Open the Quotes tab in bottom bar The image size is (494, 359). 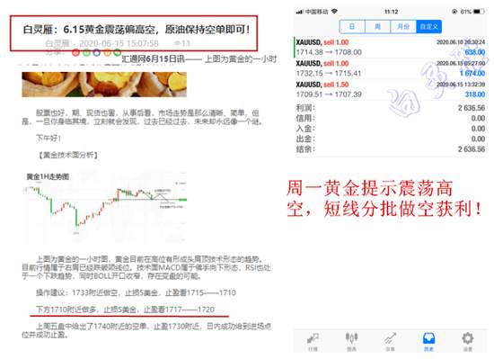[x=313, y=341]
